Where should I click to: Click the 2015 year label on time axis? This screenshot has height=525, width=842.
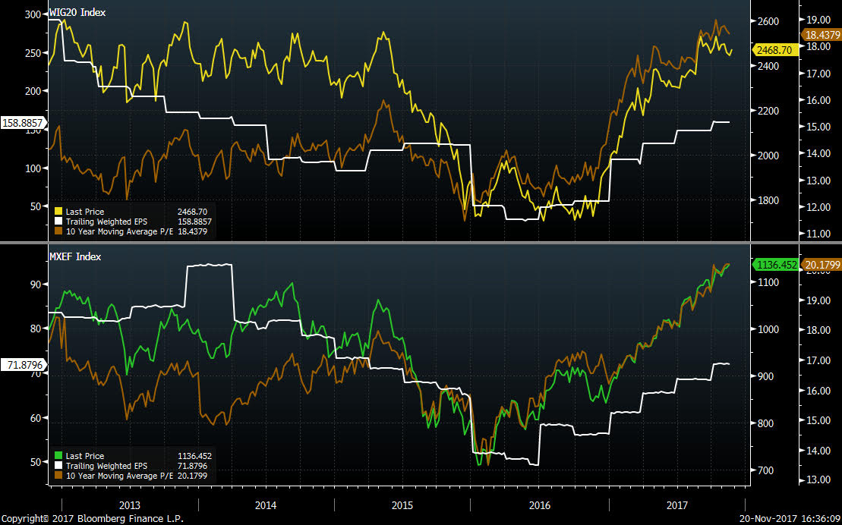(x=402, y=506)
